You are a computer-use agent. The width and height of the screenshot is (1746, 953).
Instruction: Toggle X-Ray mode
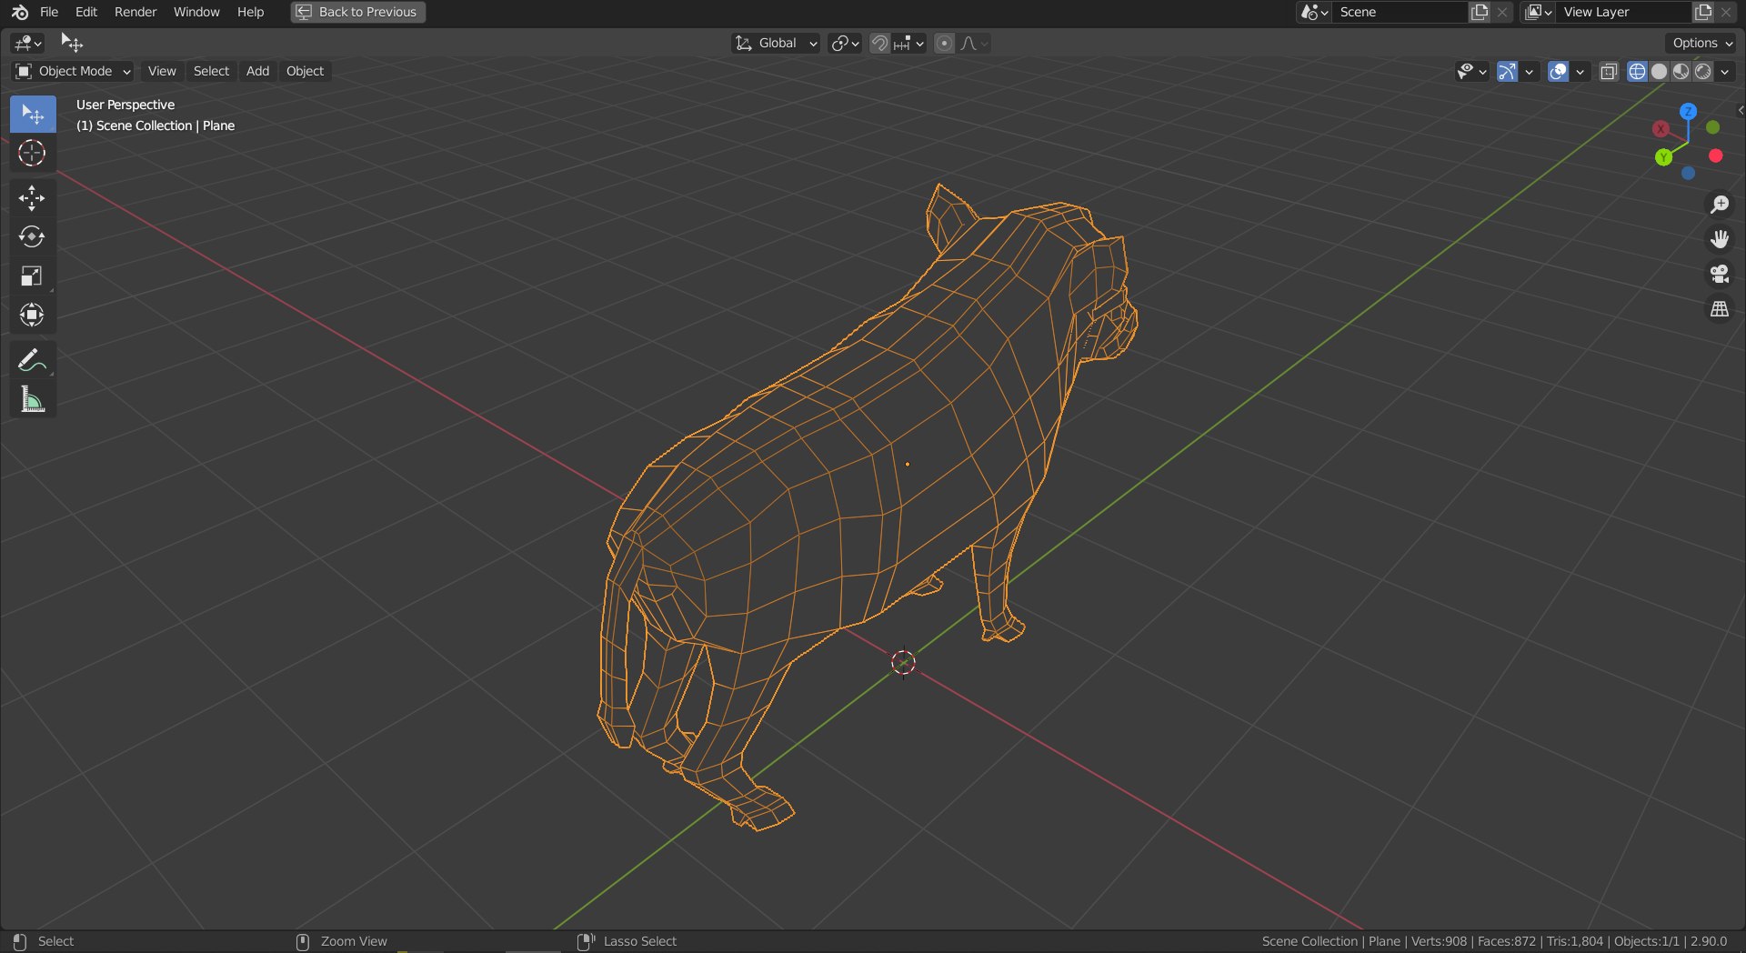(x=1609, y=71)
